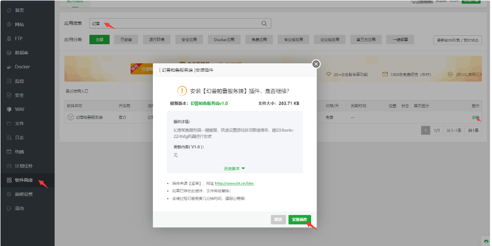Screen dimensions: 492x246
Task: Select the 专业版应用 category tab
Action: [x=293, y=39]
